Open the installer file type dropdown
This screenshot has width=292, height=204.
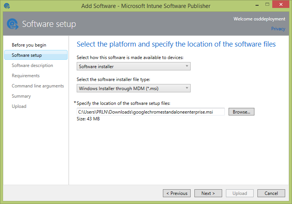(x=133, y=88)
